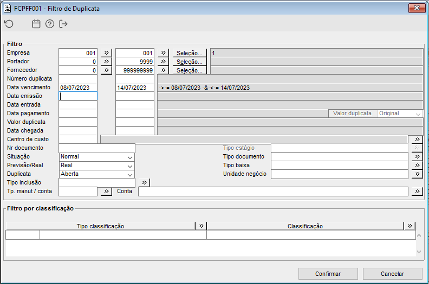The width and height of the screenshot is (429, 284).
Task: Click the Classificação column header
Action: (305, 226)
